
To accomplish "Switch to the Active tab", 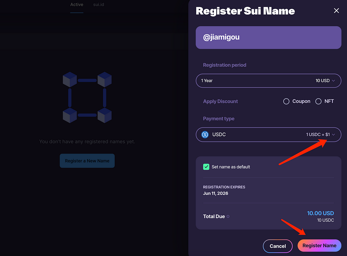I will coord(77,5).
